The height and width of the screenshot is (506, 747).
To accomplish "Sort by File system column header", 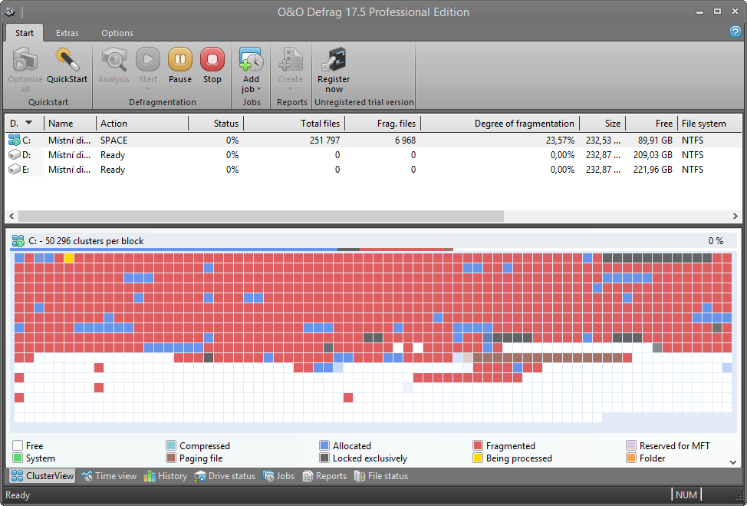I will click(709, 123).
